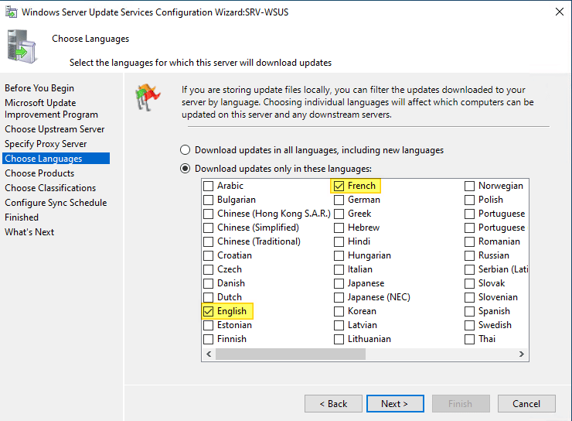Viewport: 572px width, 421px height.
Task: Click the Next button
Action: coord(395,403)
